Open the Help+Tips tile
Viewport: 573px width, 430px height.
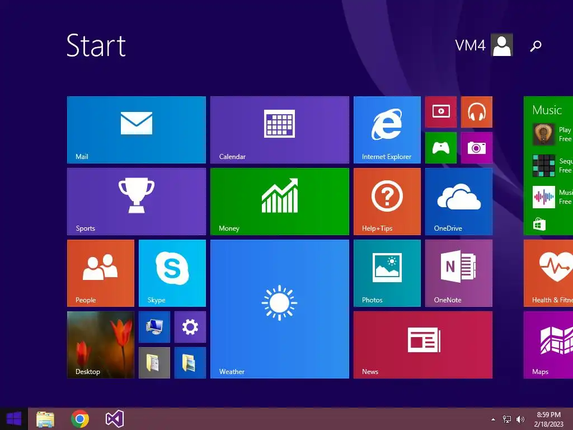[x=387, y=202]
